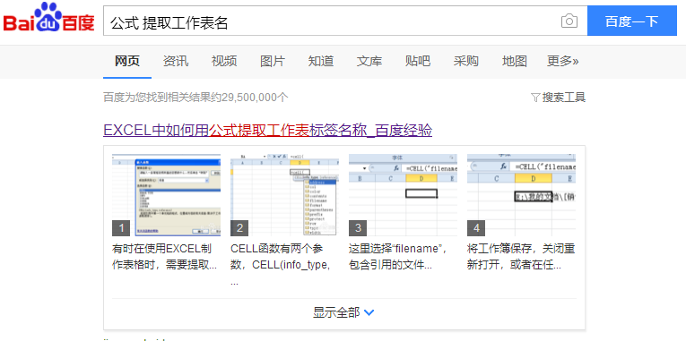Open the 图片 tab

(x=272, y=61)
